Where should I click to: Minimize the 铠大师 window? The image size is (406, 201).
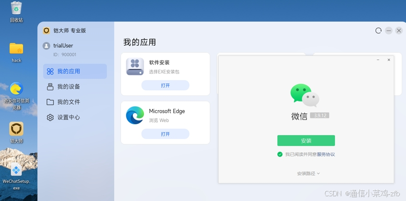tap(388, 31)
